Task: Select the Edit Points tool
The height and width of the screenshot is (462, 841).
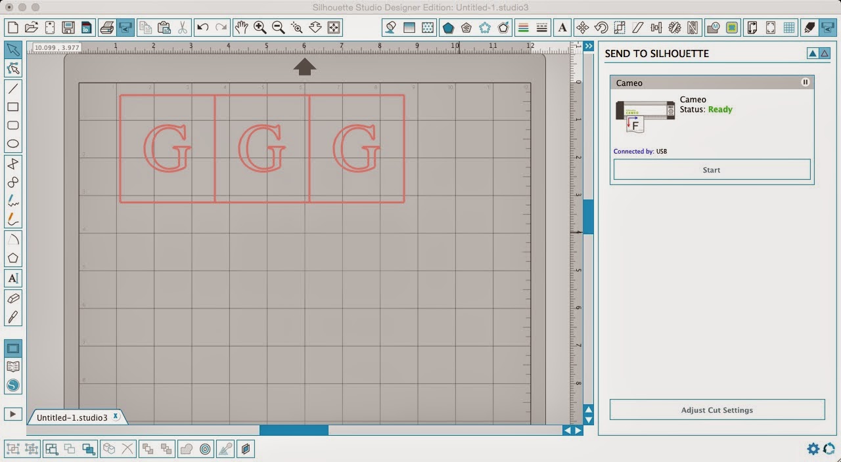Action: (x=13, y=68)
